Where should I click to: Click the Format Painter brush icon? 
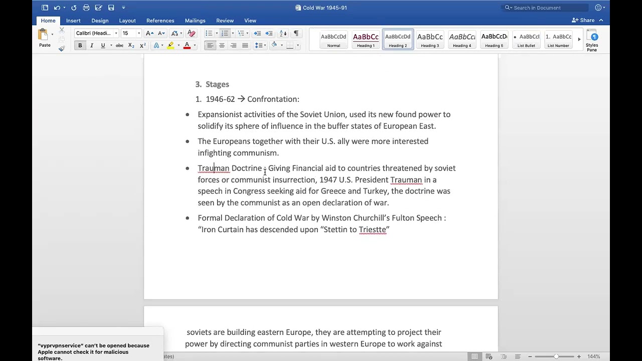pos(62,49)
